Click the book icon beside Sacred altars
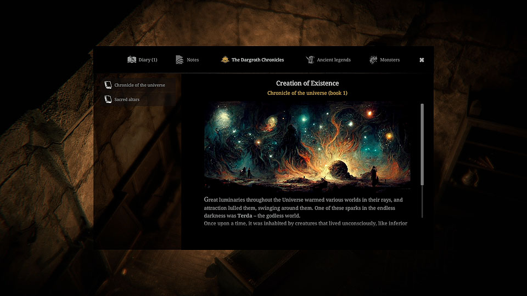 tap(108, 100)
